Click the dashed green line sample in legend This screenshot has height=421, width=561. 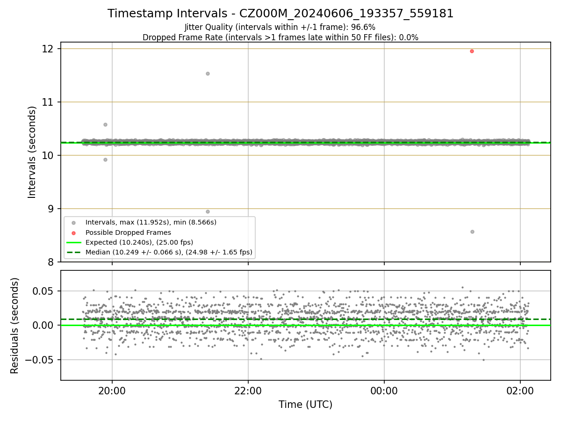pos(73,252)
